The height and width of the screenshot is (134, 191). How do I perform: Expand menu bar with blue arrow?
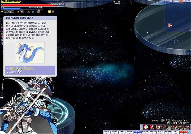[x=189, y=132]
